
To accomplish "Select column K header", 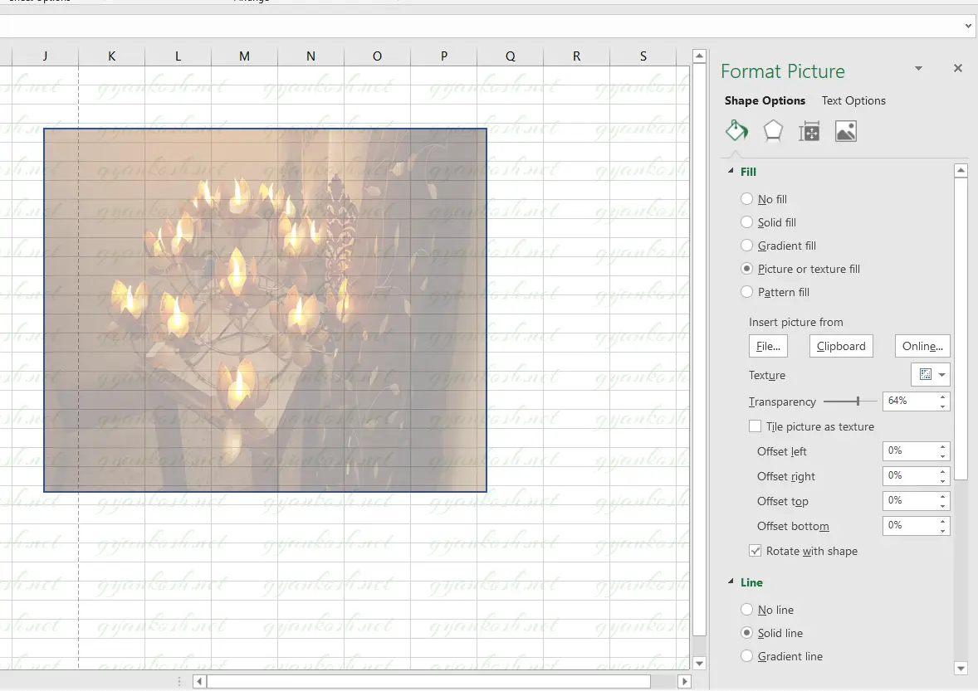I will pos(111,56).
